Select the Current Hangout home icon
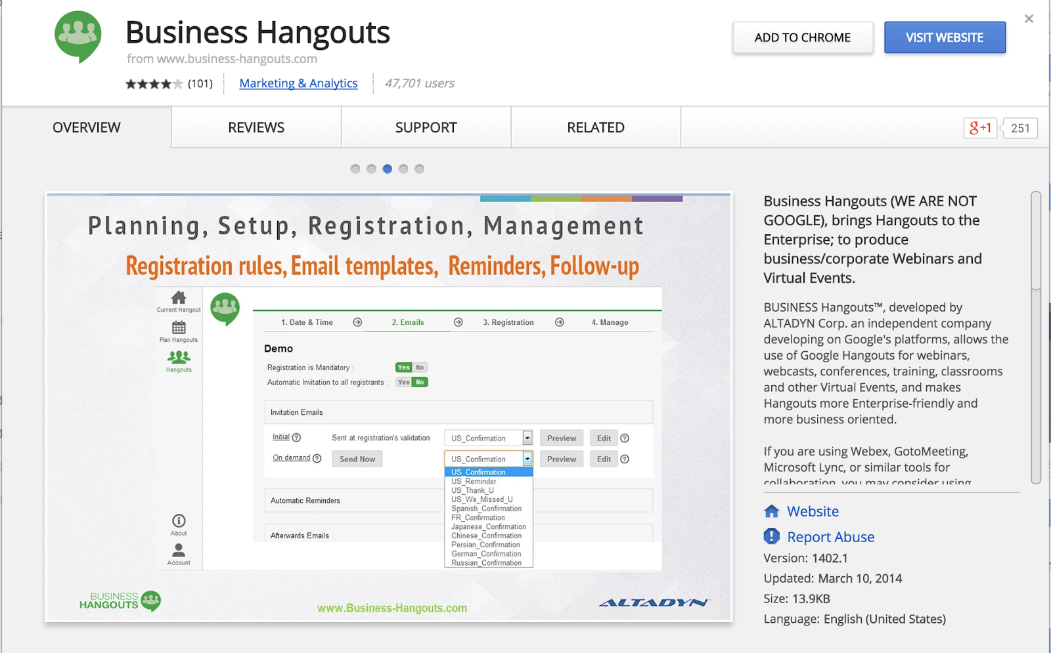1051x653 pixels. 177,299
